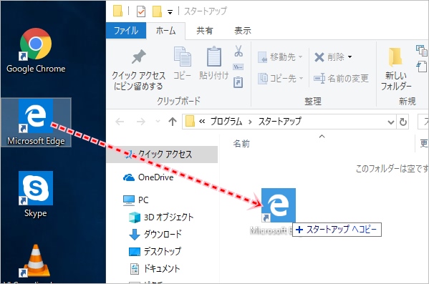
Task: Expand the 削除 (Delete) dropdown arrow
Action: tap(350, 57)
